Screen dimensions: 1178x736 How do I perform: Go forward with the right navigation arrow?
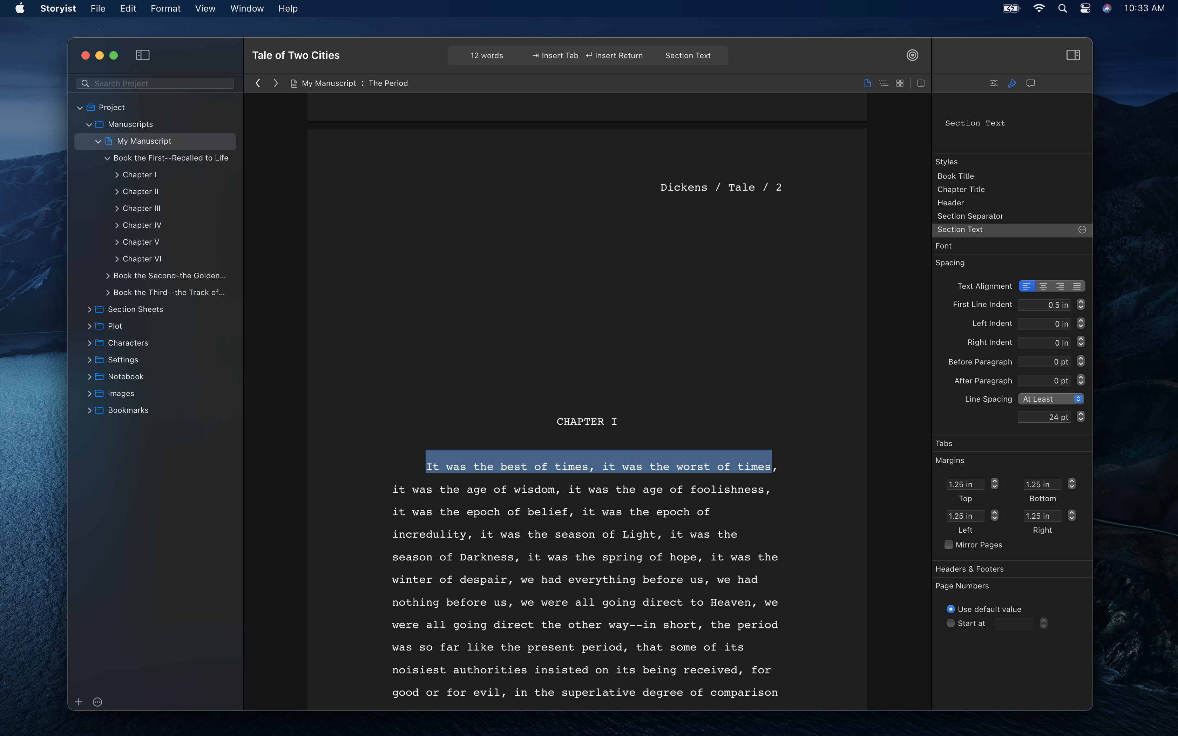[276, 83]
